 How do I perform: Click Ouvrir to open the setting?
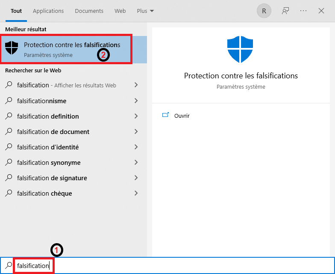pos(182,116)
